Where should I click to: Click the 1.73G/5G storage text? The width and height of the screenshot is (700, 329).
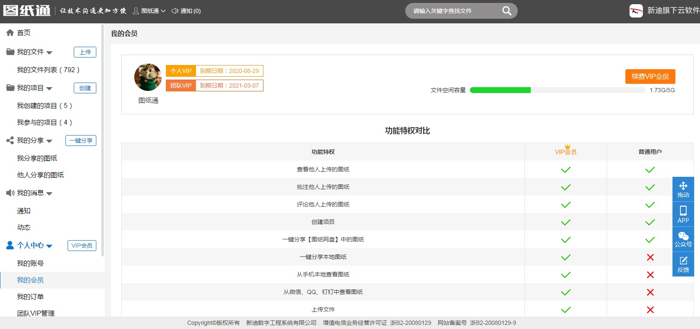[x=662, y=90]
